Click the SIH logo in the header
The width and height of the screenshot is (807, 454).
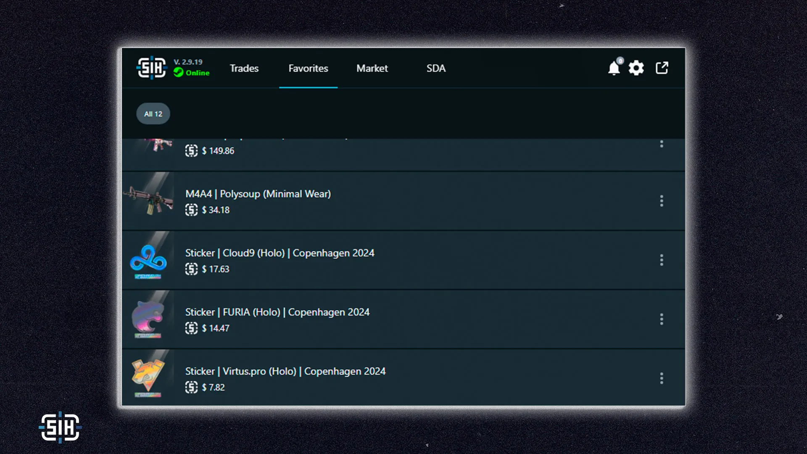click(x=151, y=68)
